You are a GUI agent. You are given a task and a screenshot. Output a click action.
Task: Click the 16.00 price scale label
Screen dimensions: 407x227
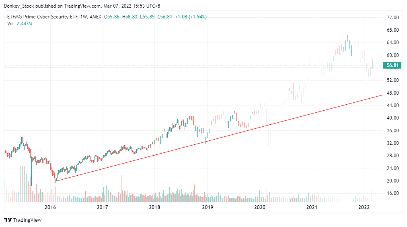tap(392, 193)
